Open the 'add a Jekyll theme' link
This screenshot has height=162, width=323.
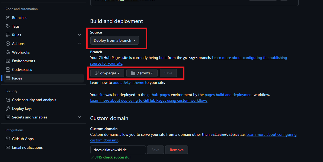128,82
